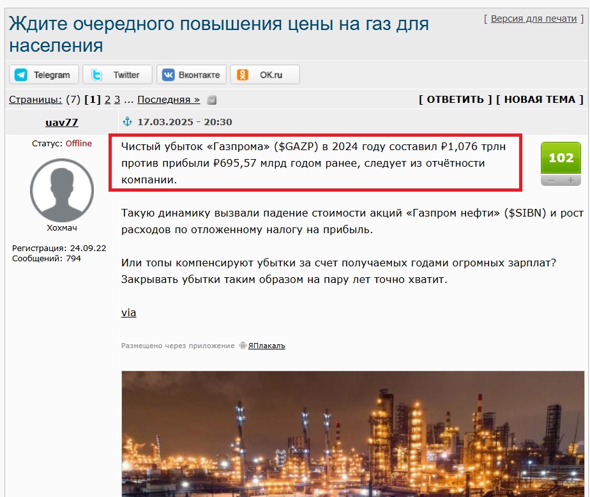590x497 pixels.
Task: Click Сообщений: 794 text
Action: click(46, 258)
